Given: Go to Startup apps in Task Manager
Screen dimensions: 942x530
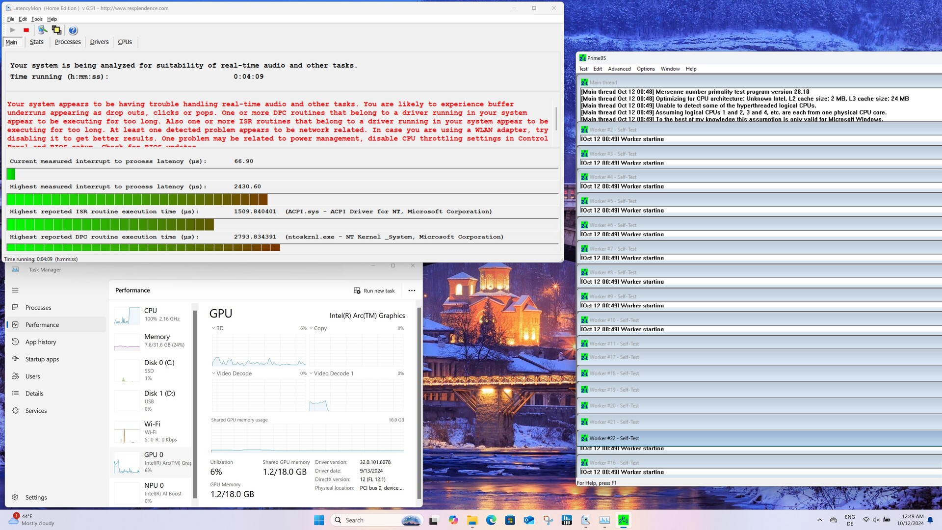Looking at the screenshot, I should [56, 359].
